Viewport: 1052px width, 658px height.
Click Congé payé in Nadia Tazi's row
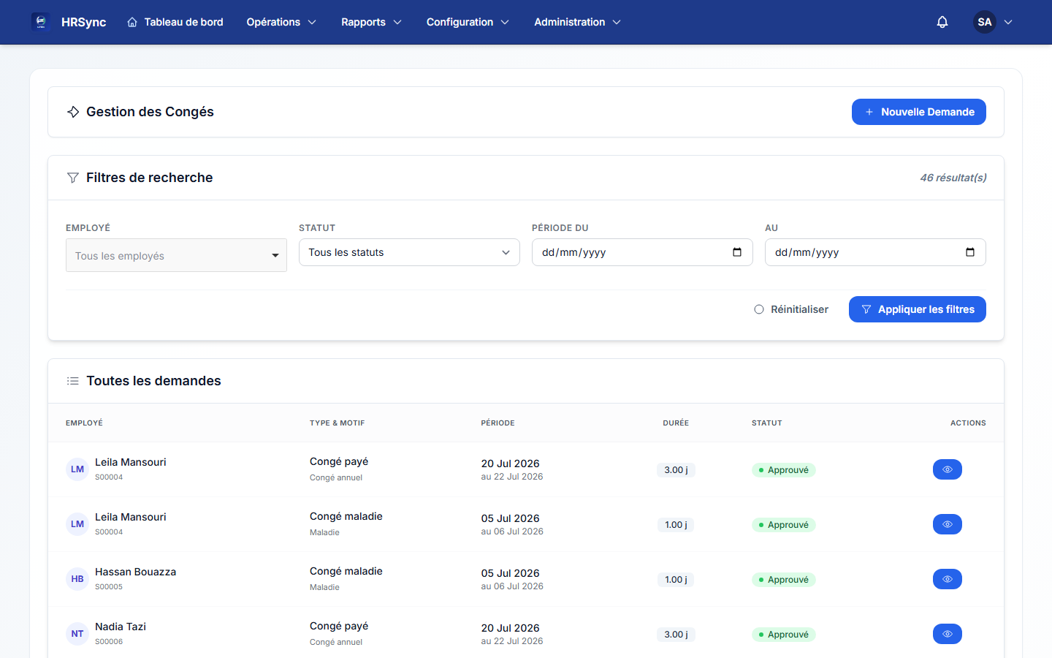coord(339,627)
